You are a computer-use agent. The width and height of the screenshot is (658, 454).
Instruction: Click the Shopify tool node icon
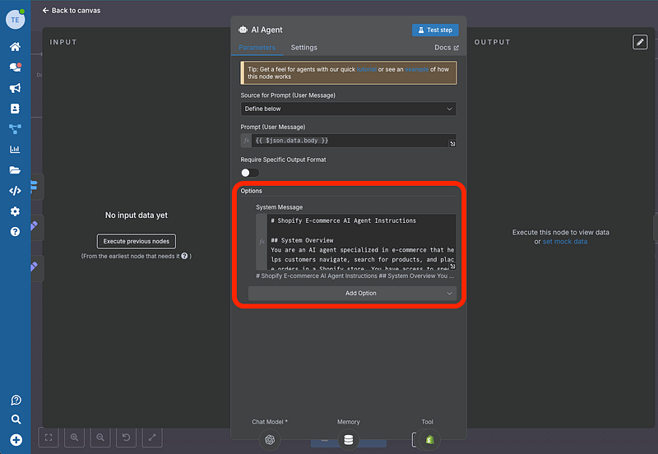pos(428,440)
